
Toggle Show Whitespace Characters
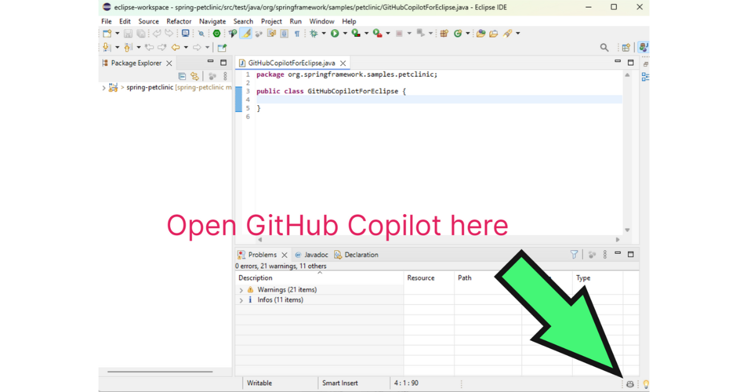point(297,33)
